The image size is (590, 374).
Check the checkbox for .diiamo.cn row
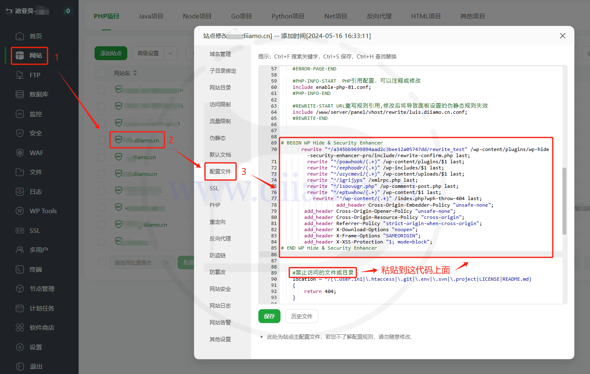(x=102, y=140)
